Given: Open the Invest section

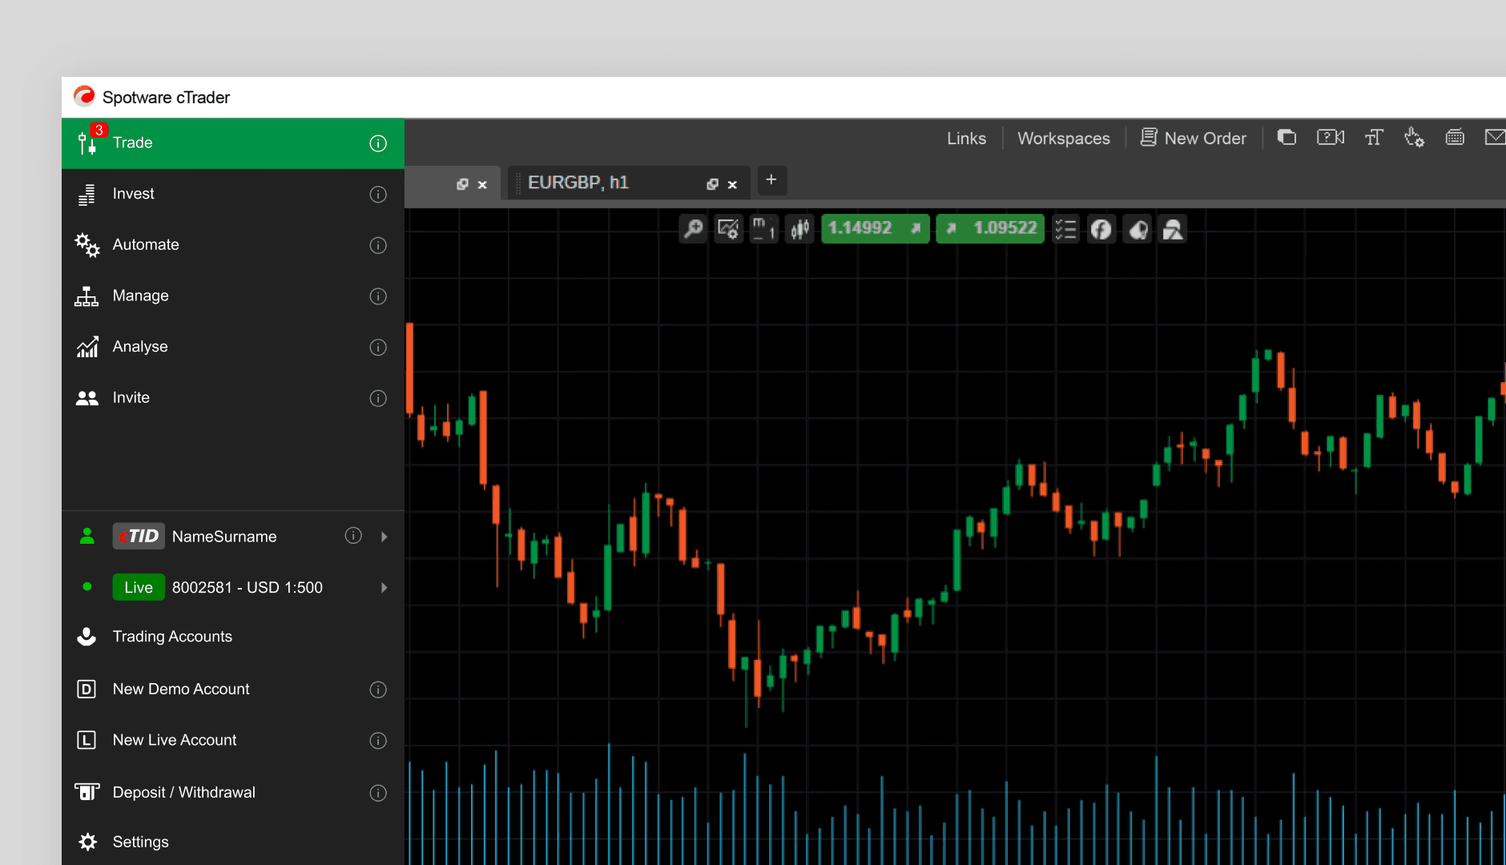Looking at the screenshot, I should [x=232, y=194].
